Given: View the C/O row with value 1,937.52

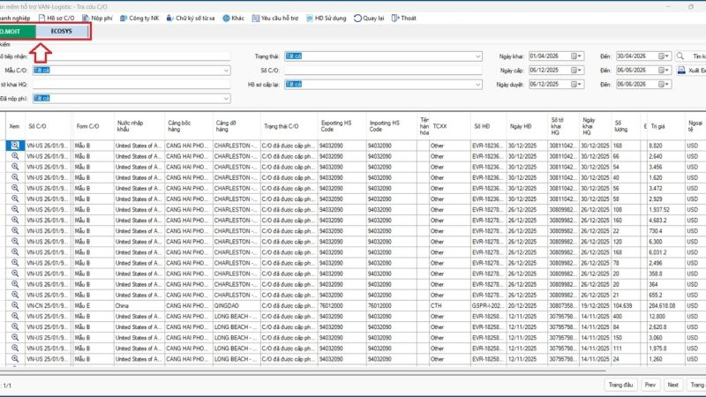Looking at the screenshot, I should [x=15, y=209].
